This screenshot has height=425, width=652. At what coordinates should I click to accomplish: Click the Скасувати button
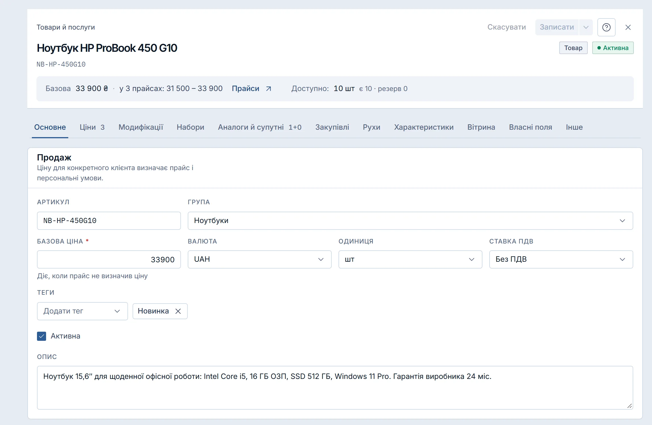coord(507,27)
